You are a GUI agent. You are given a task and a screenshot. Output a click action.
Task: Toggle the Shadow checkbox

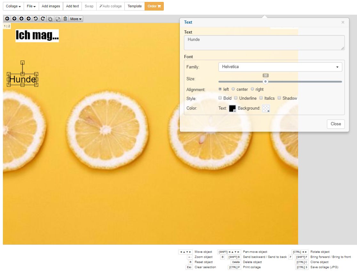279,98
